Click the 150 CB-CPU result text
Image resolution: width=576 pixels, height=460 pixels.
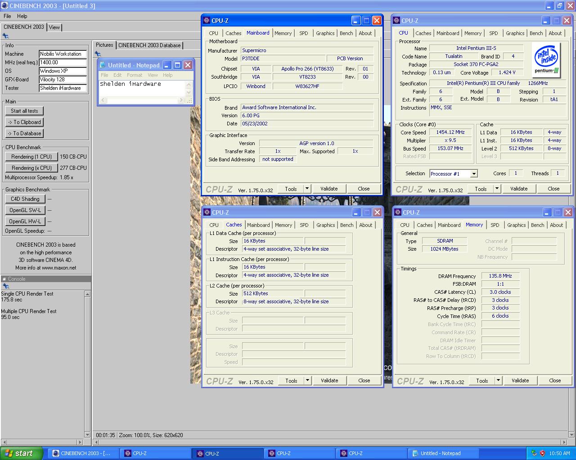click(73, 157)
